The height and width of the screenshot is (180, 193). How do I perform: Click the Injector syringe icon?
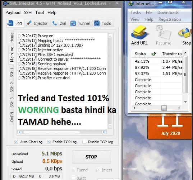[29, 23]
